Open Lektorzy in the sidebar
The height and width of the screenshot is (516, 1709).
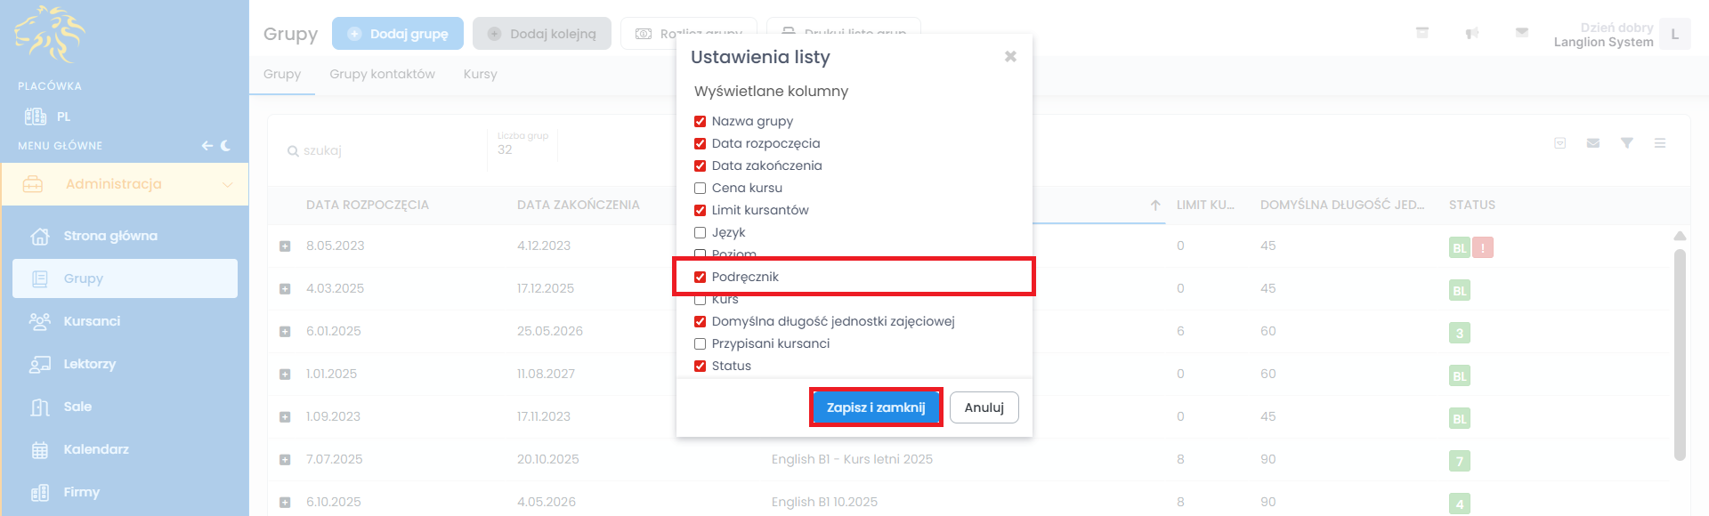[89, 364]
